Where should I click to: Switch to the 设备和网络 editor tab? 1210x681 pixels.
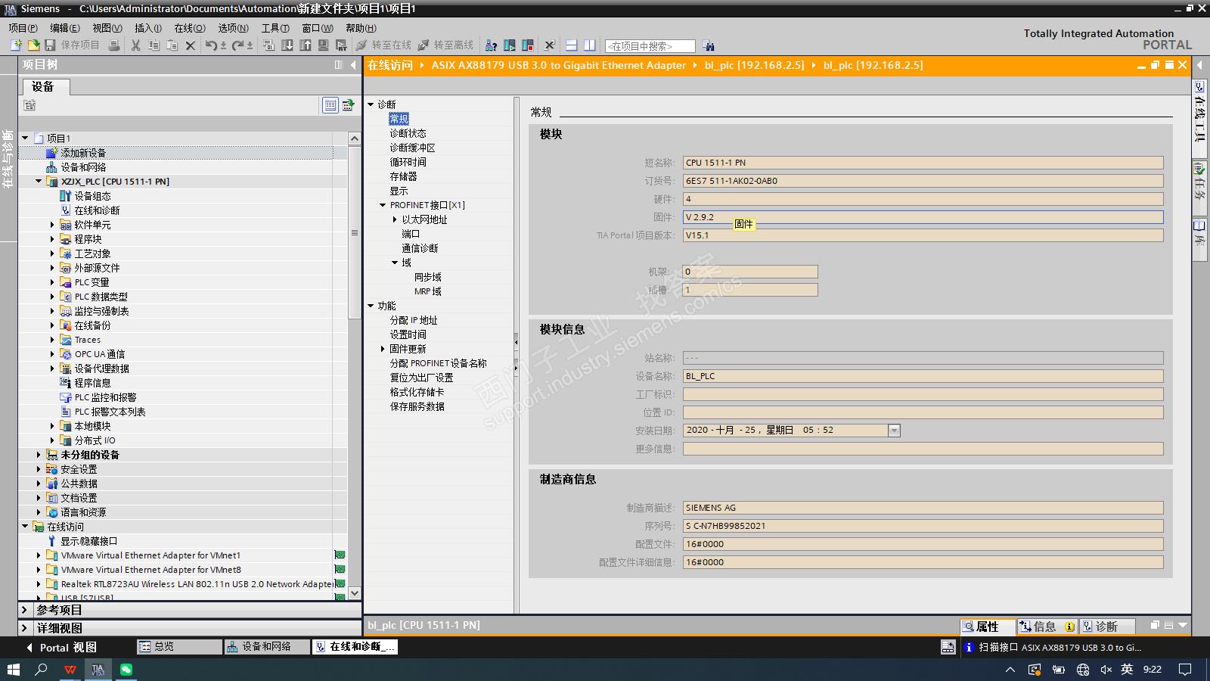tap(267, 647)
